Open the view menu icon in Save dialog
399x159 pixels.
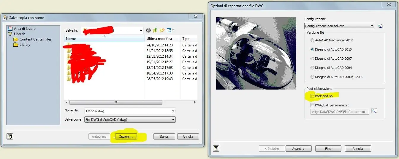point(170,30)
